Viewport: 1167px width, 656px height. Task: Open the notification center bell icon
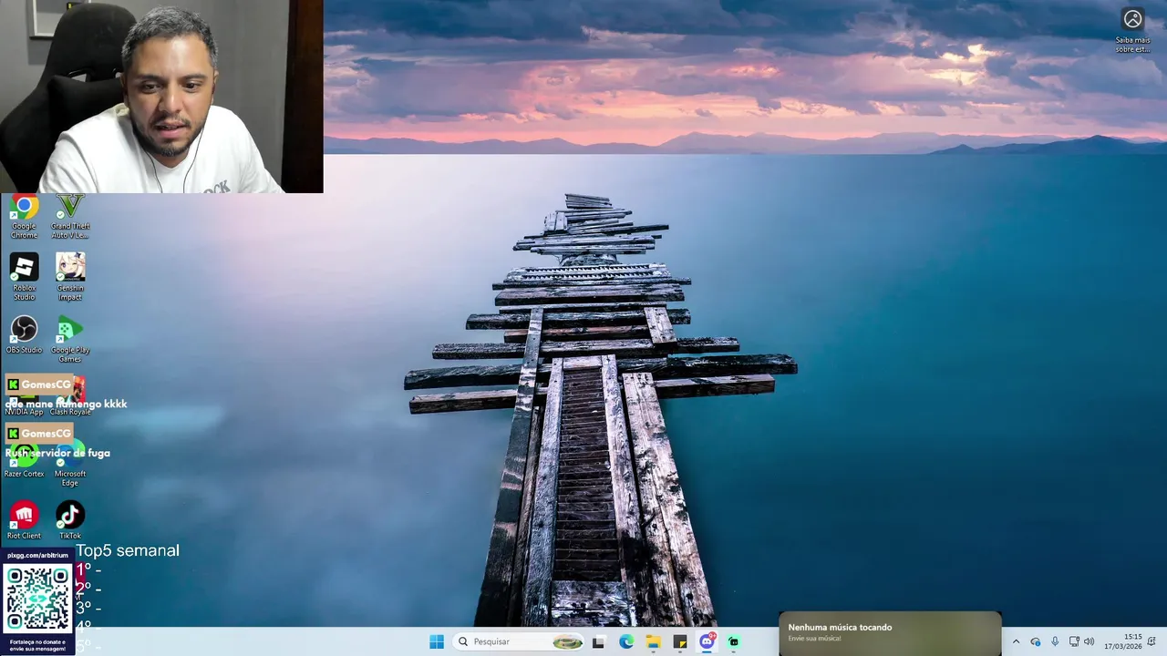1152,641
